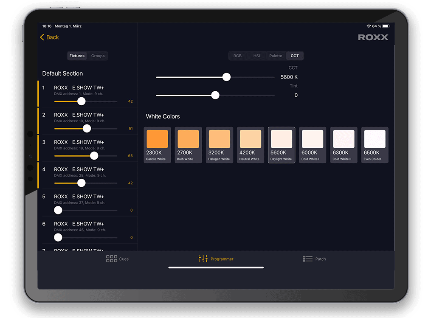Click the 5600 K CCT value
This screenshot has width=428, height=318.
point(289,77)
